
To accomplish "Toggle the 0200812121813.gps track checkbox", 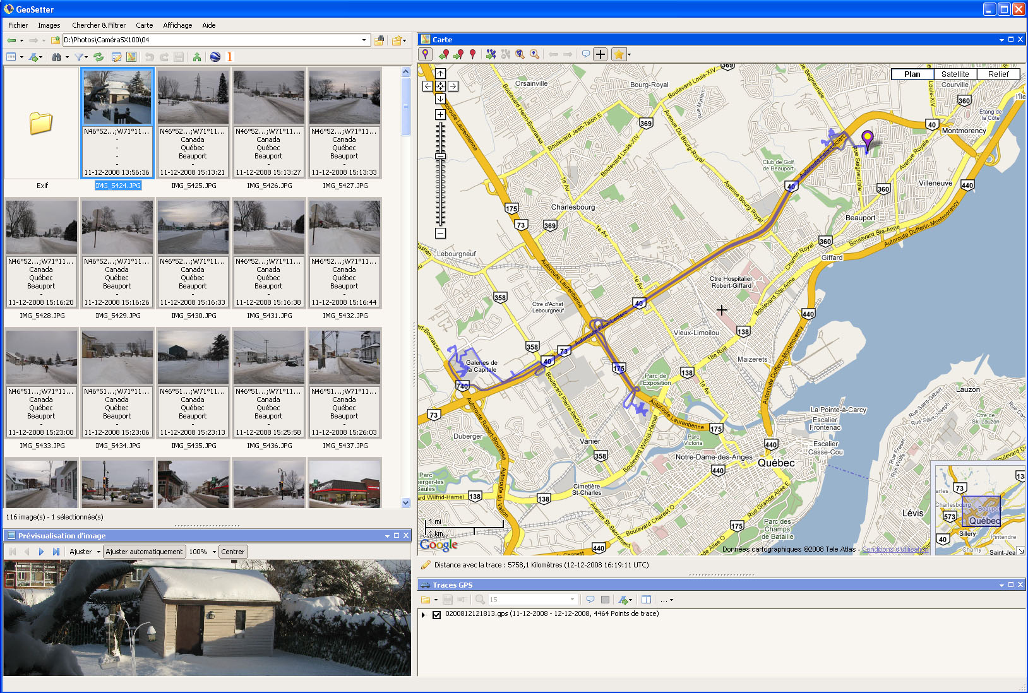I will (436, 614).
